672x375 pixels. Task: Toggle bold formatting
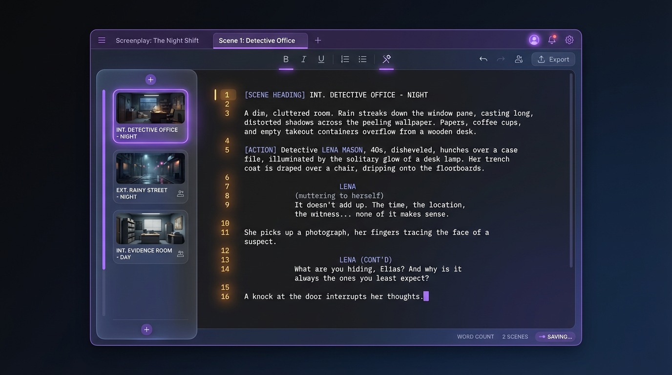pyautogui.click(x=286, y=59)
